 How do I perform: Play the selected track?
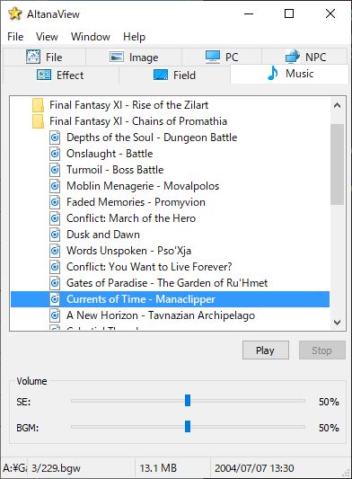coord(265,350)
